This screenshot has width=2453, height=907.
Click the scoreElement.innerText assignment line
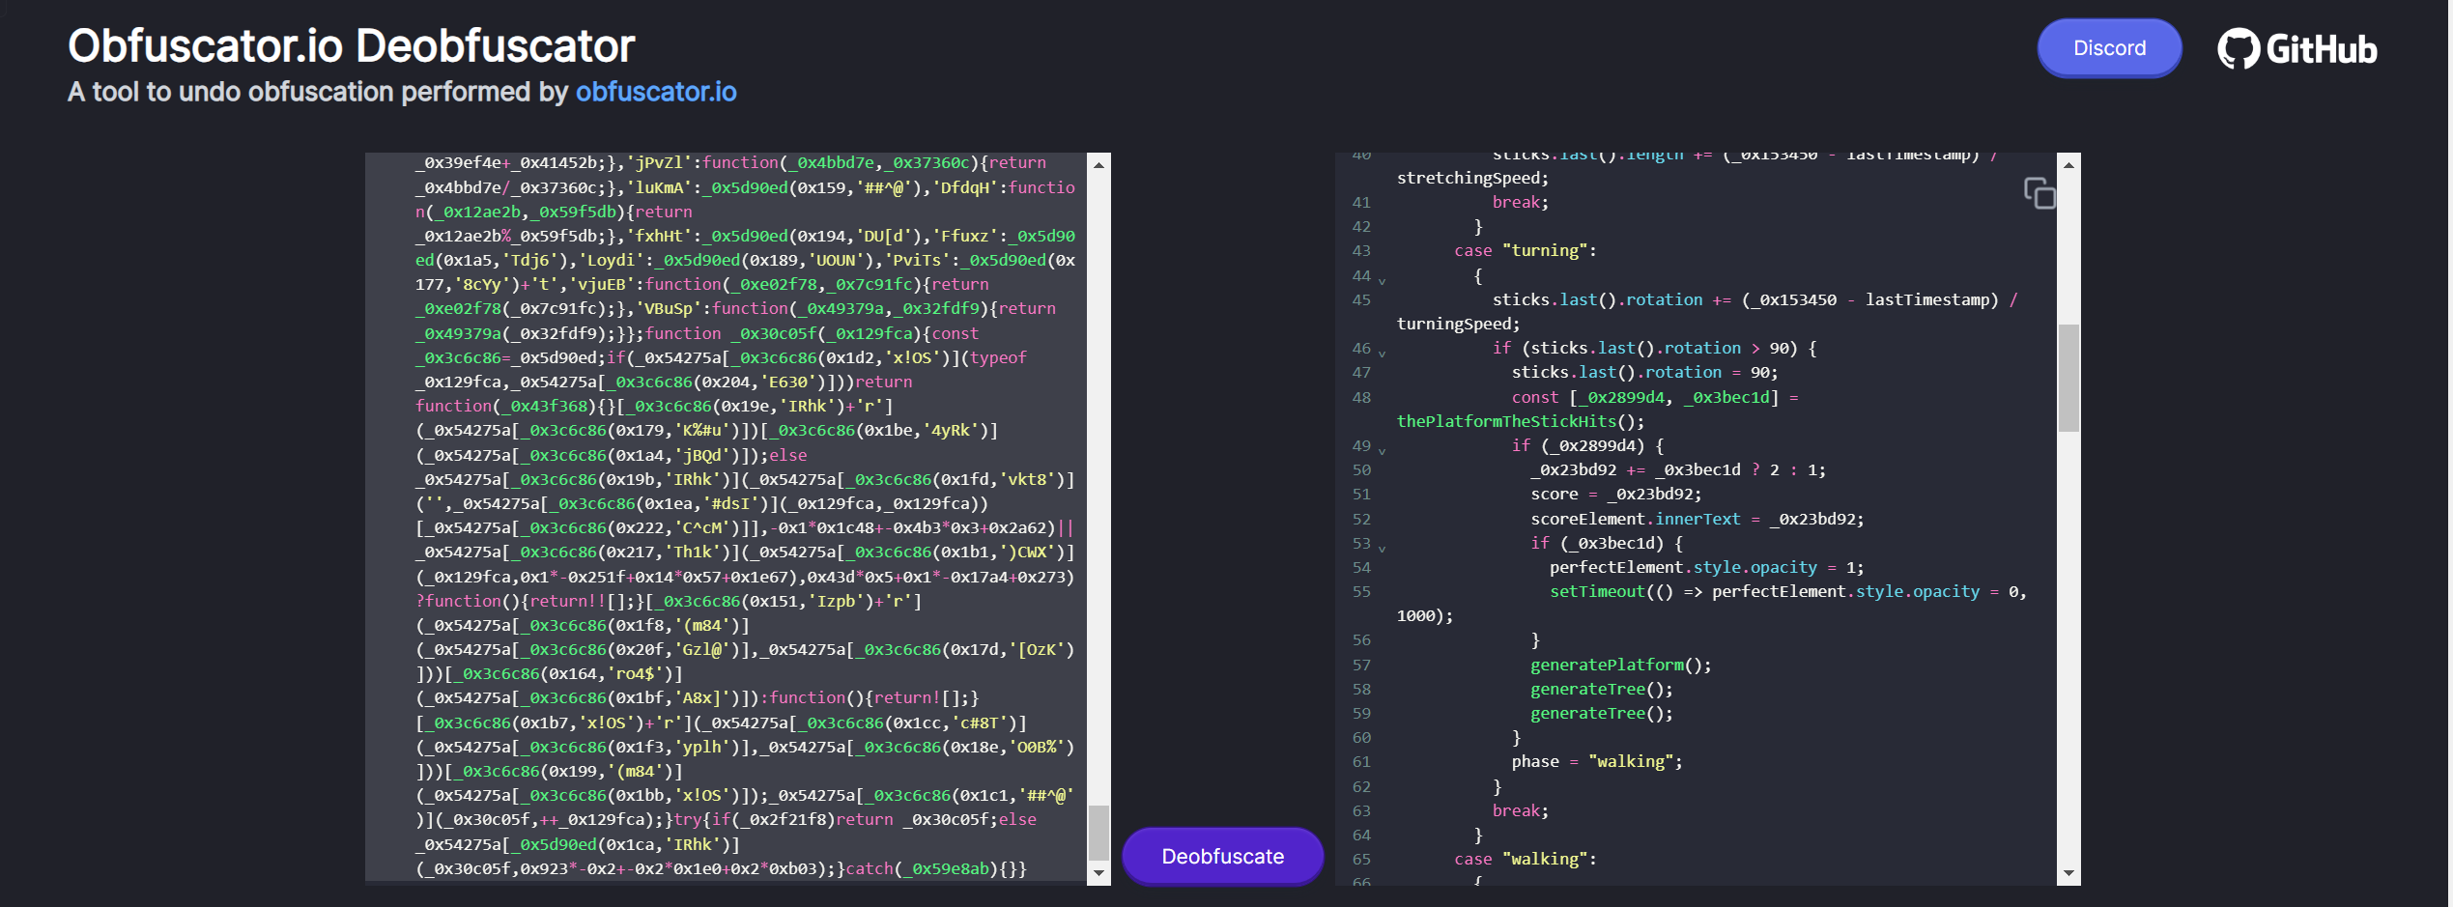pyautogui.click(x=1697, y=519)
